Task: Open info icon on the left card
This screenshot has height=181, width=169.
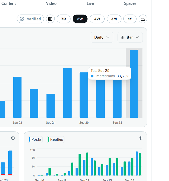Action: [13, 138]
